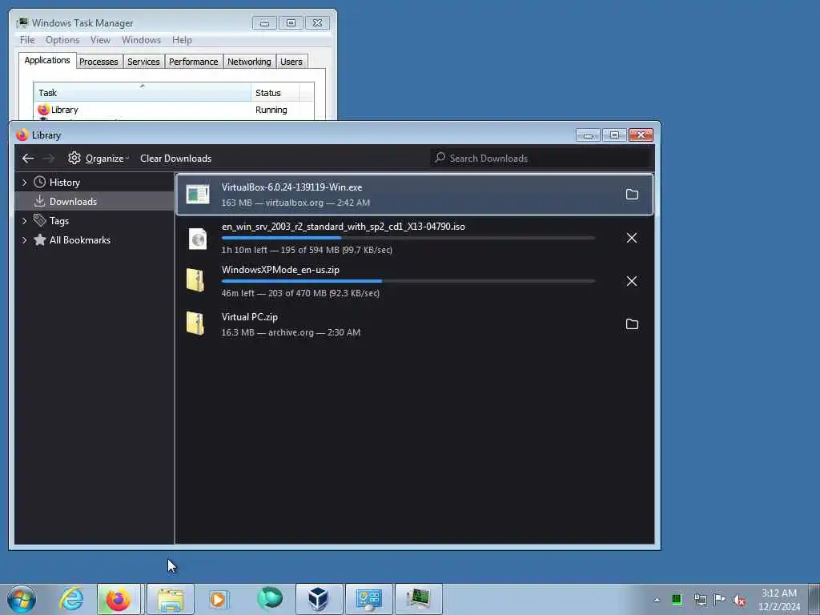Click the en_win_srv_2003 ISO file name
Screen dimensions: 820x615
pyautogui.click(x=343, y=227)
